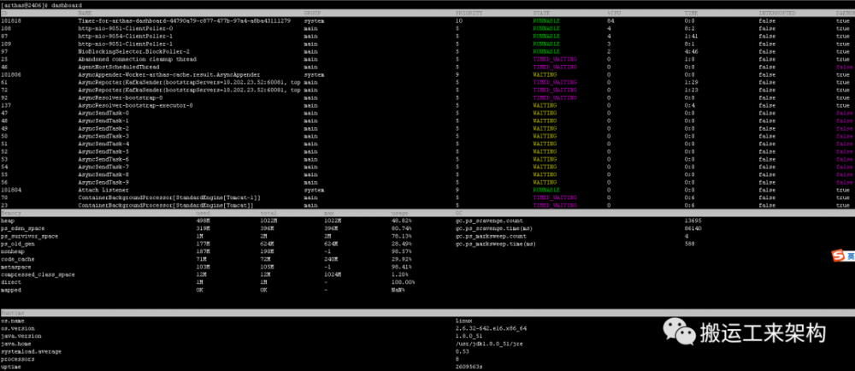
Task: Click the NAME column header
Action: pos(85,13)
